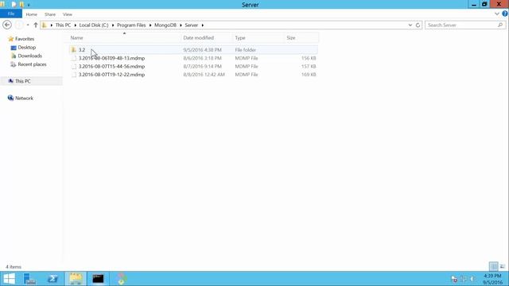The width and height of the screenshot is (509, 286).
Task: Switch to Command Prompt taskbar window
Action: [x=98, y=279]
